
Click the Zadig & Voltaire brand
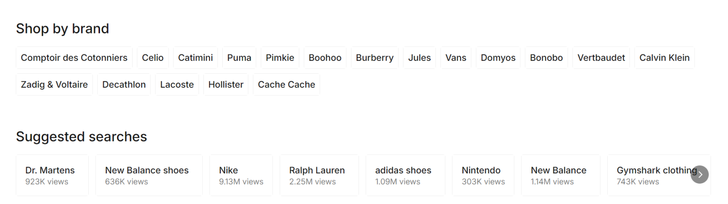(x=54, y=85)
